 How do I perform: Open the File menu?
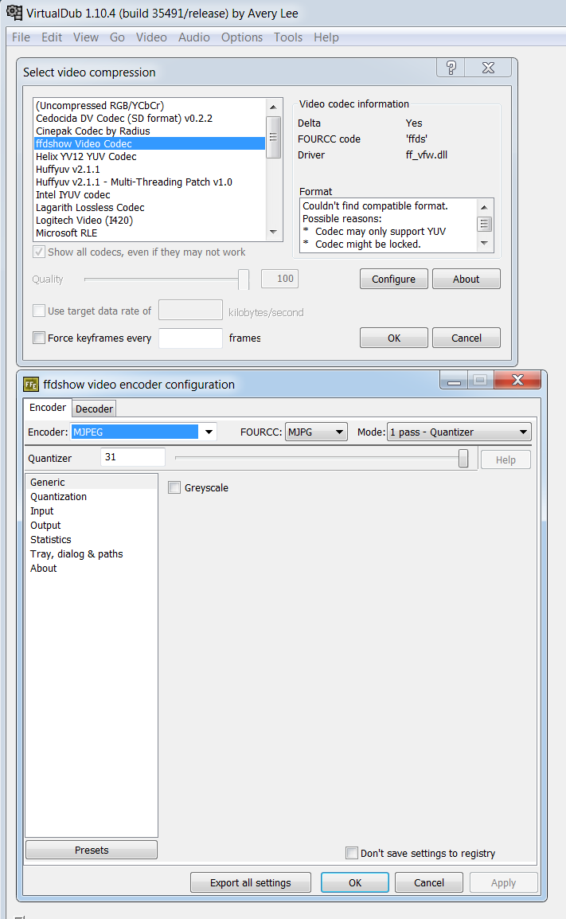coord(21,37)
